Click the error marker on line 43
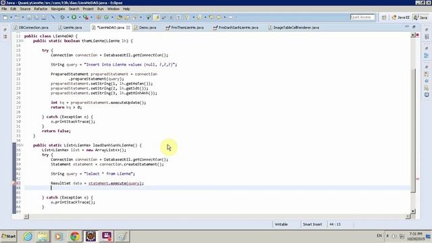 coord(14,183)
